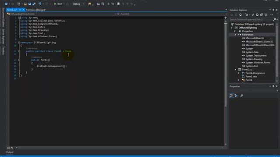
Task: Click the 'using System.Windows.Forms;' line
Action: [x=39, y=36]
